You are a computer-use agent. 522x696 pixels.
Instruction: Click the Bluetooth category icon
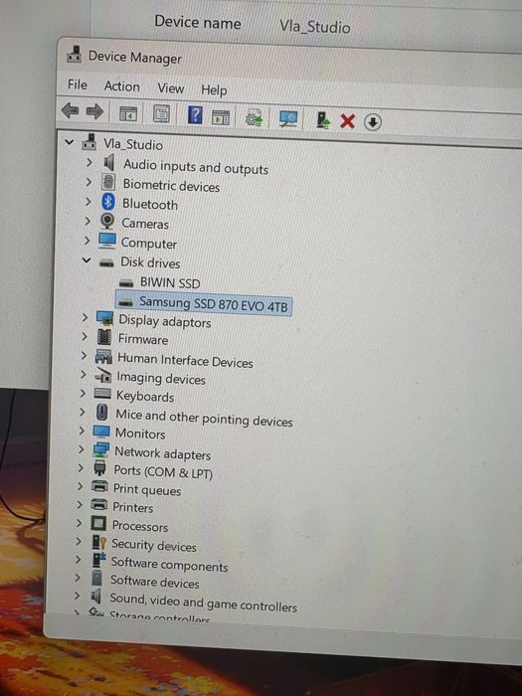pos(107,202)
